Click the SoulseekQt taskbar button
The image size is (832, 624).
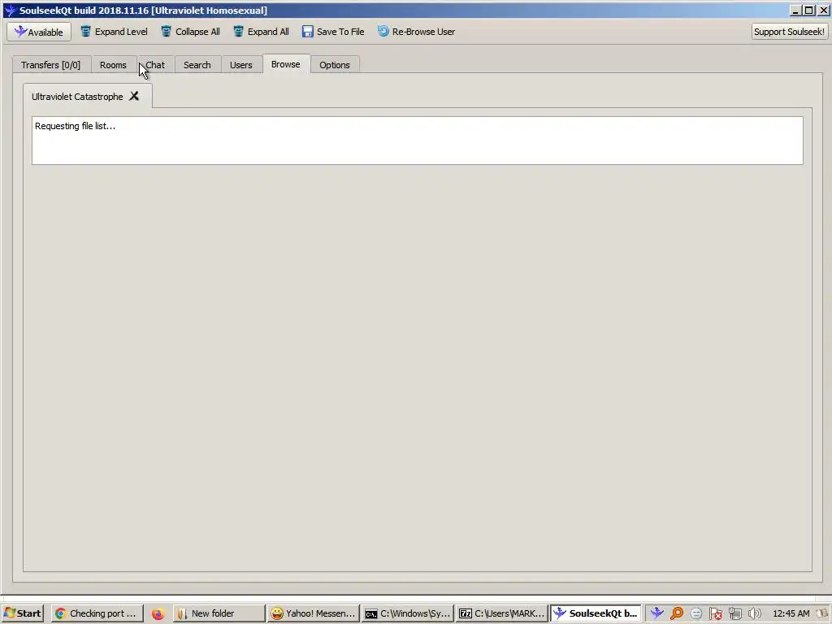[596, 613]
